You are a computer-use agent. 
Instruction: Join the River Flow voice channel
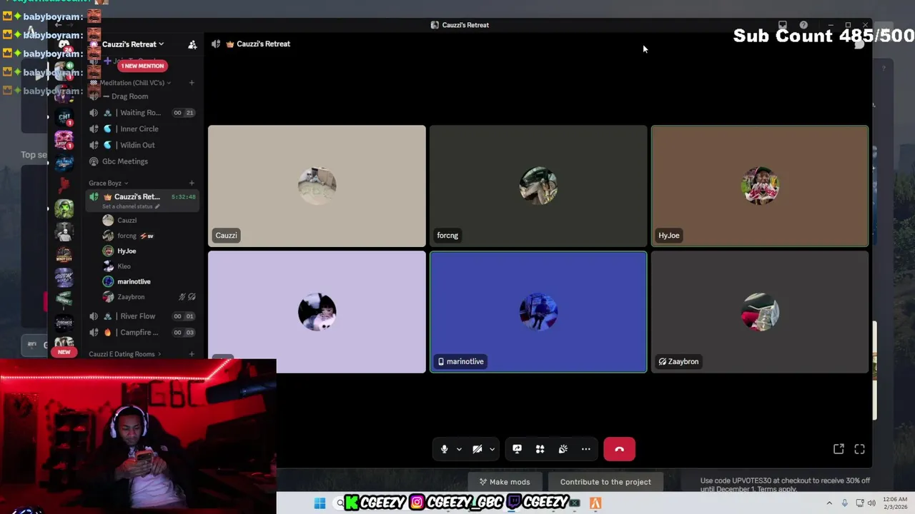pyautogui.click(x=142, y=316)
